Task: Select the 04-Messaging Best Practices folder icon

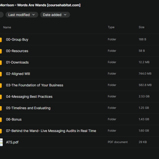Action: click(1, 97)
